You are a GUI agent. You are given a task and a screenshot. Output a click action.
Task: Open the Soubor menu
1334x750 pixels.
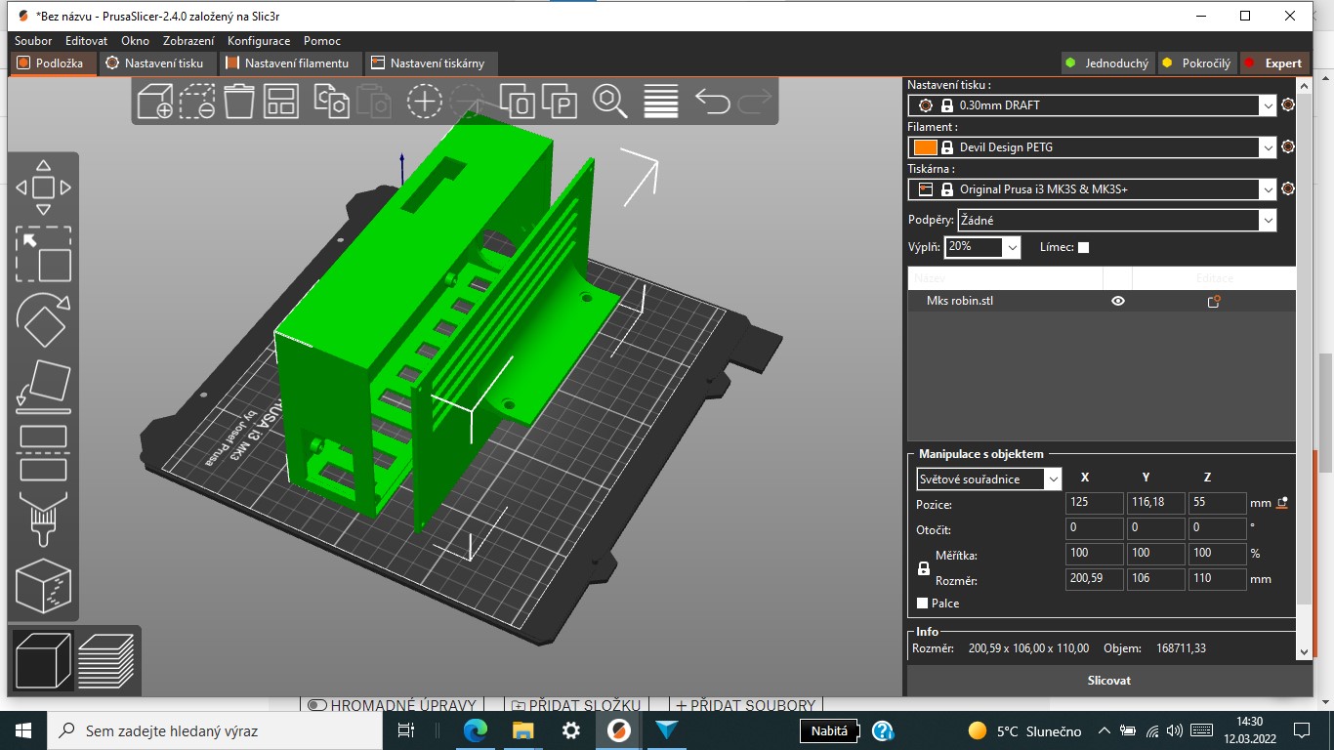click(x=33, y=41)
